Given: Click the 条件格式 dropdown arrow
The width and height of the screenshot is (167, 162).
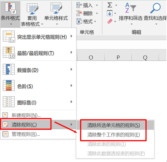Looking at the screenshot, I should (11, 24).
